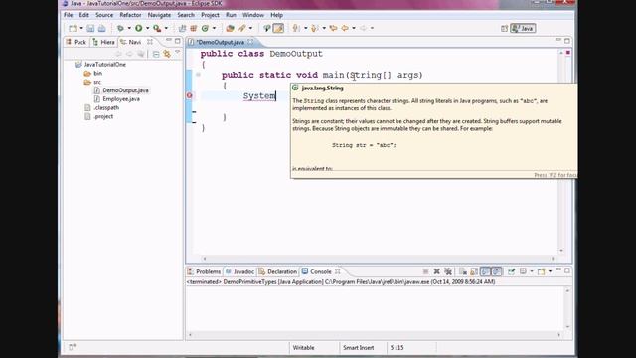Screen dimensions: 636x358
Task: Open the Display Selected Console dropdown
Action: [x=532, y=271]
